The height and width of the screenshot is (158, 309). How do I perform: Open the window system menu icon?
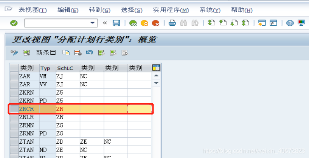pos(8,9)
